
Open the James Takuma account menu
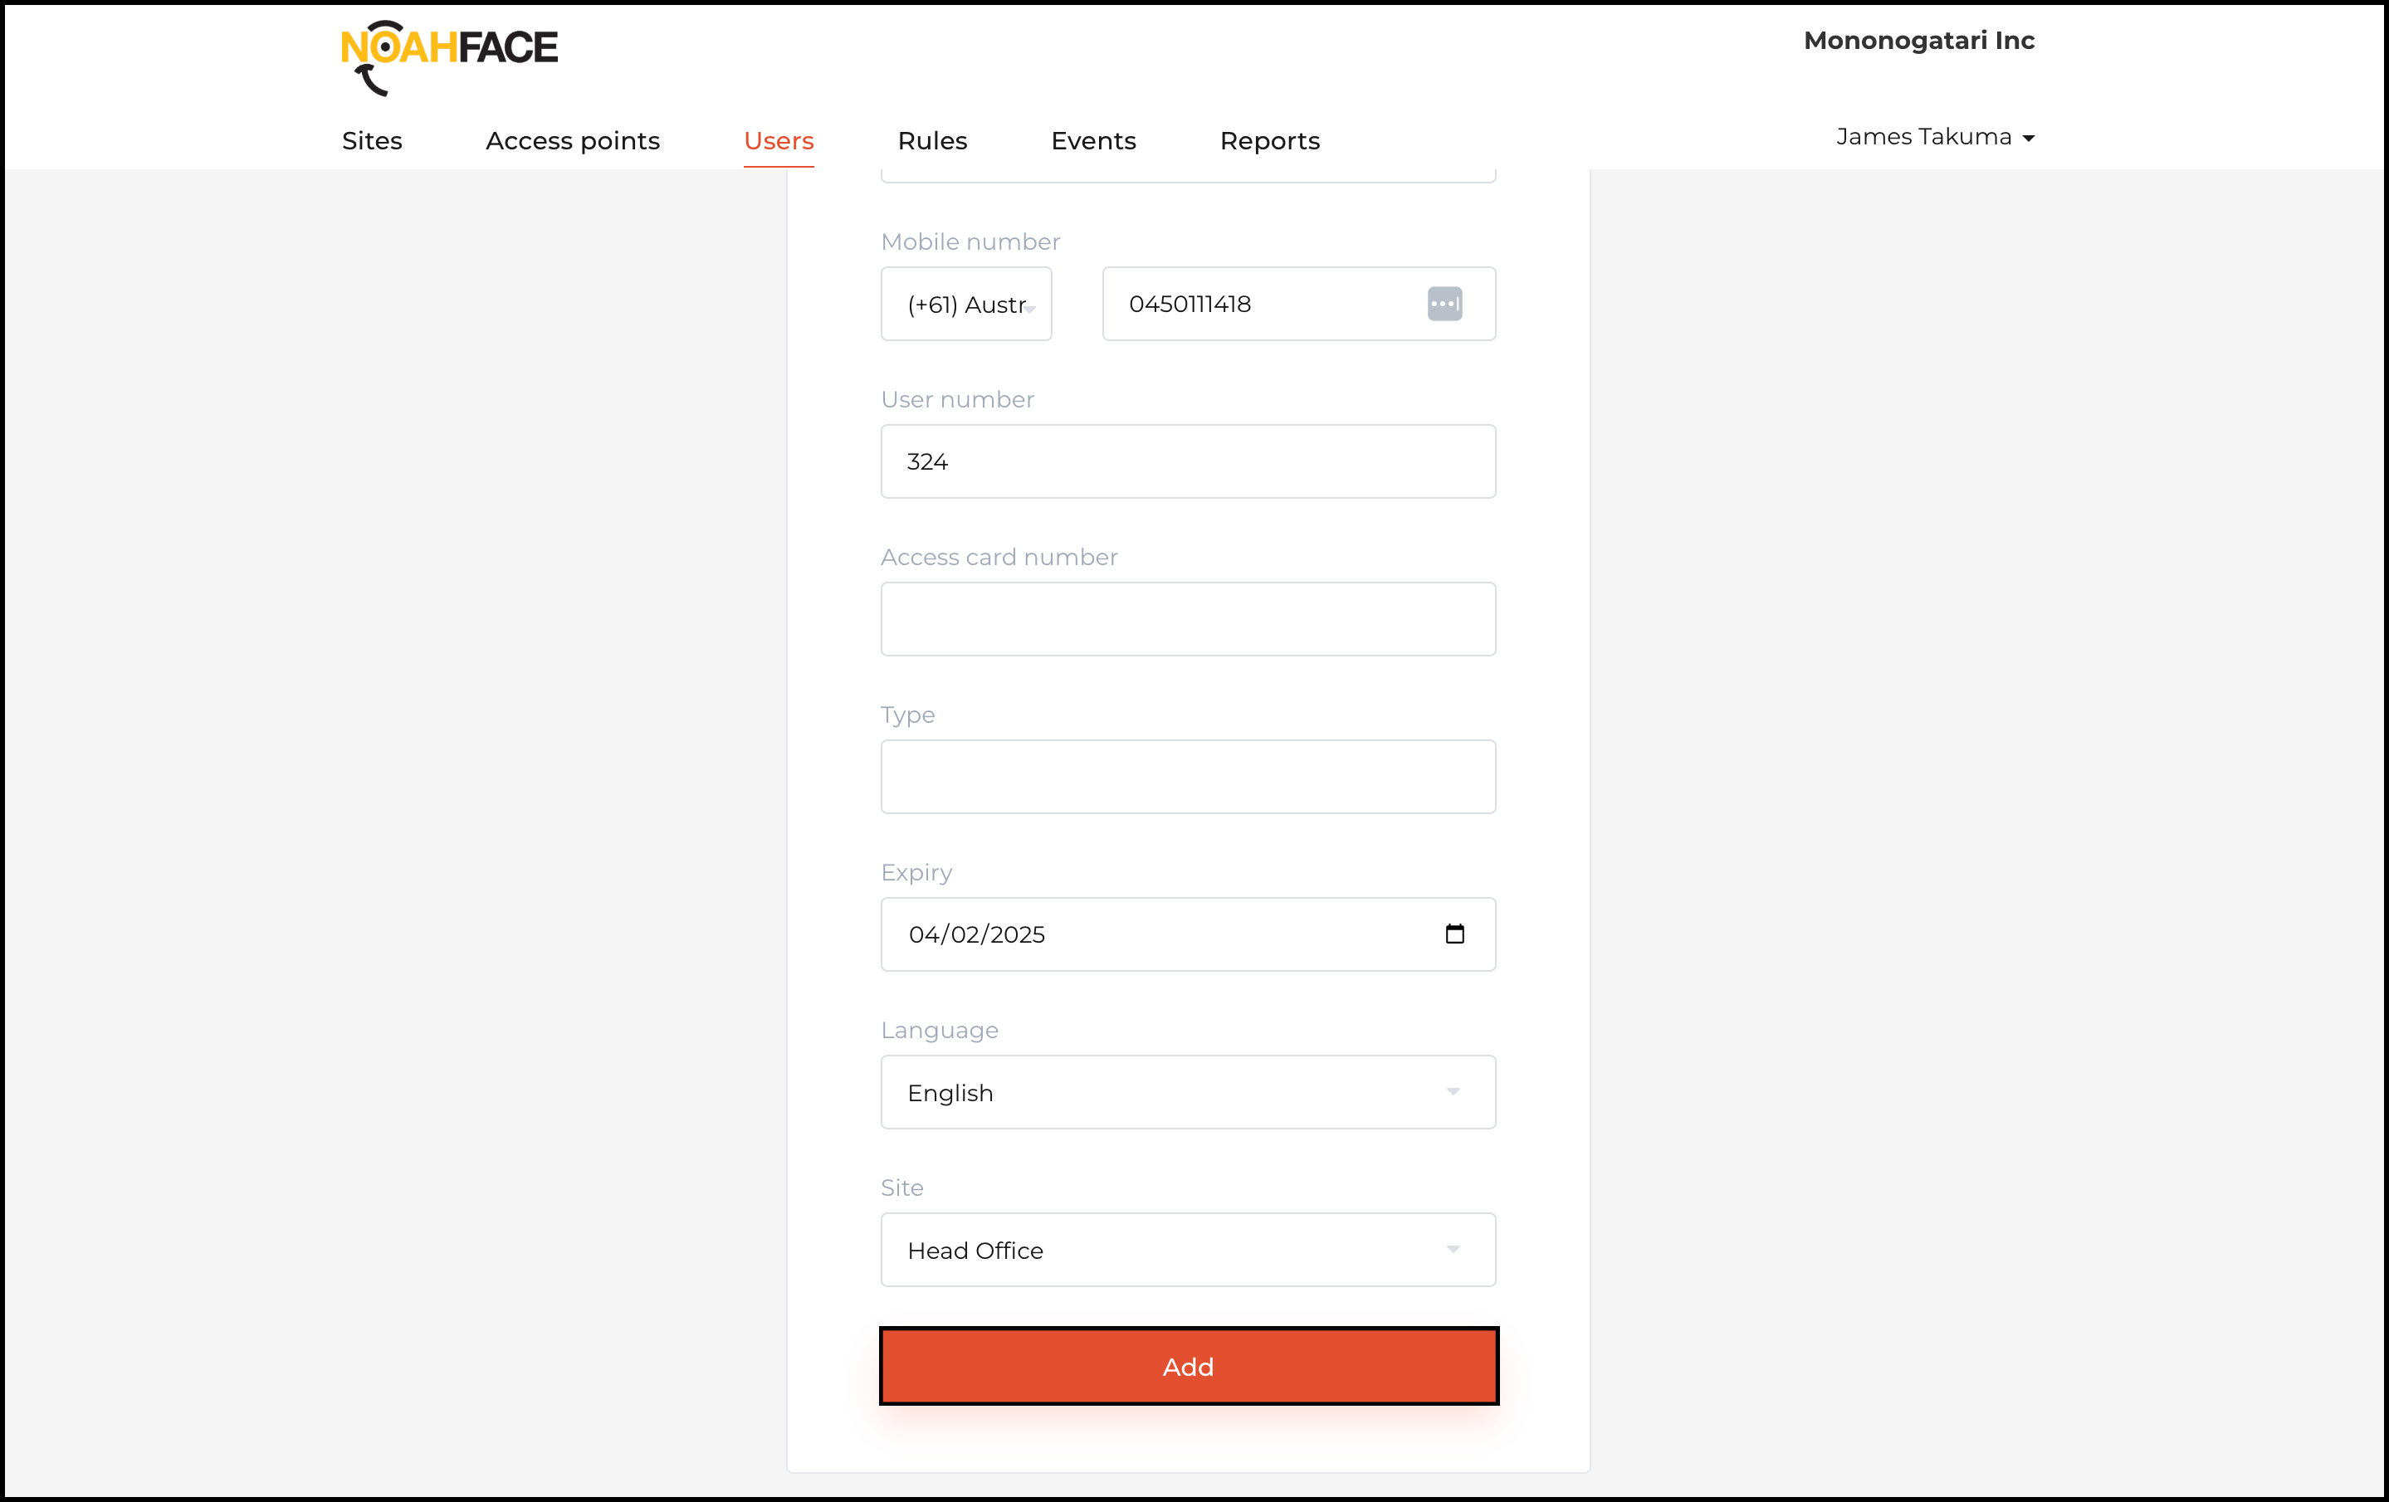[1935, 137]
